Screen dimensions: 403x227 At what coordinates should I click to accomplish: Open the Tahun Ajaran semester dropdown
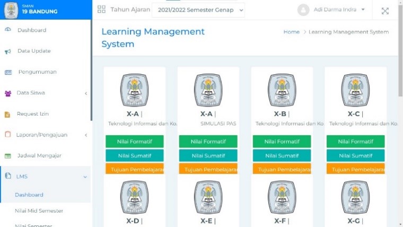[198, 10]
